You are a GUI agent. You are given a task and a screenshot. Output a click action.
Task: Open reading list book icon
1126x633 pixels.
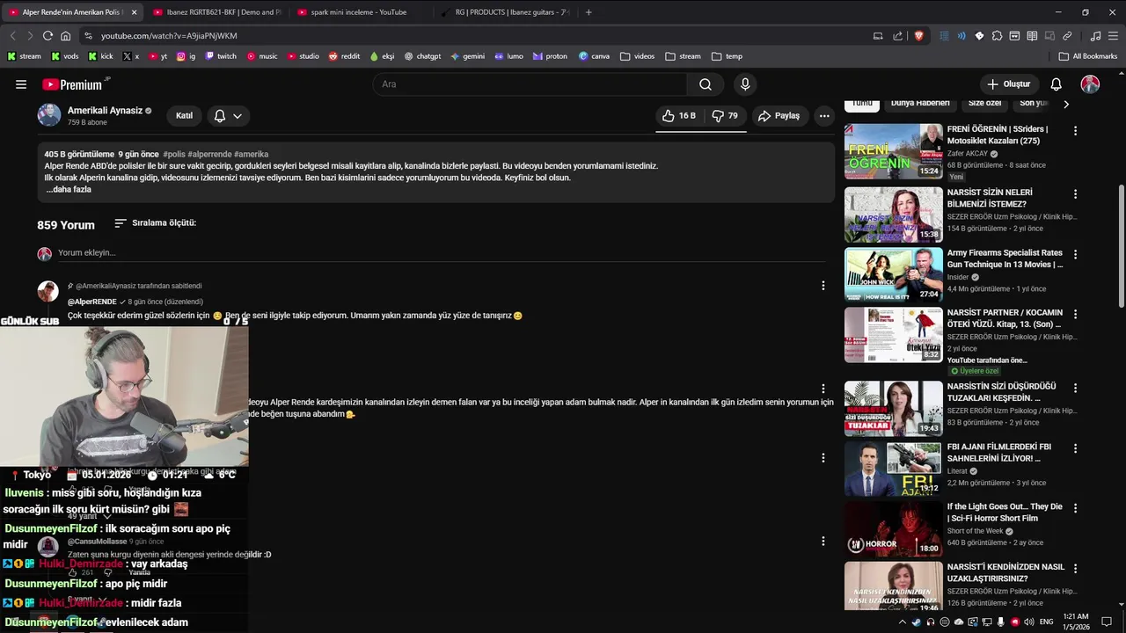pos(1032,36)
